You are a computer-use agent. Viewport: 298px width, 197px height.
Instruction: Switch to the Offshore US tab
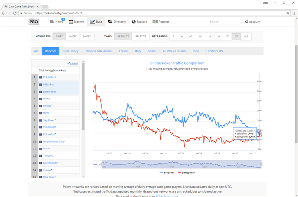point(214,51)
